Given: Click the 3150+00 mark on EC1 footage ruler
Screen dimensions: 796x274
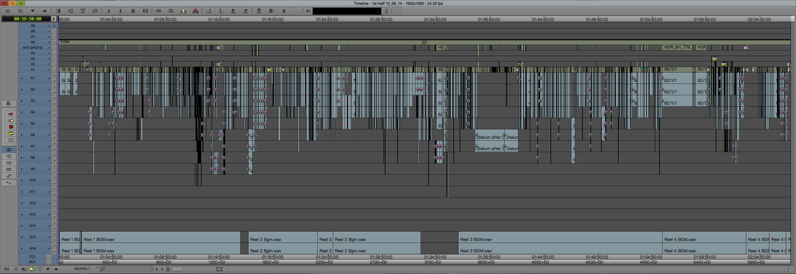Looking at the screenshot, I should click(433, 262).
